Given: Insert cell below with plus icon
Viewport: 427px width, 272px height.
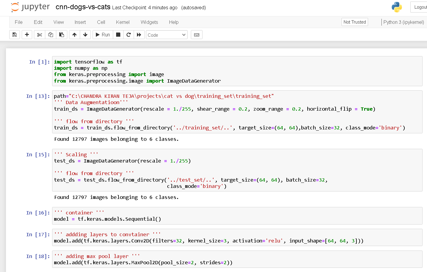Looking at the screenshot, I should click(x=27, y=35).
